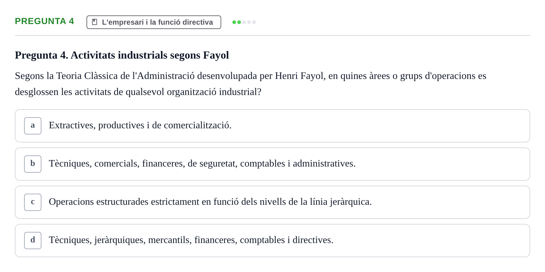
Task: Click the question text beginning "Segons la Teoria Clàssica"
Action: coord(251,84)
